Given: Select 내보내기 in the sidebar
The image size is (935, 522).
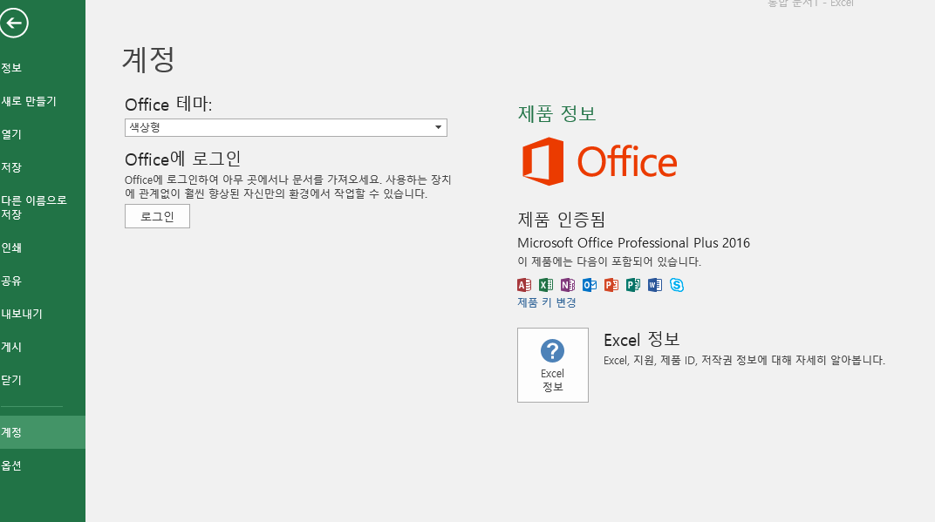Looking at the screenshot, I should [x=43, y=314].
